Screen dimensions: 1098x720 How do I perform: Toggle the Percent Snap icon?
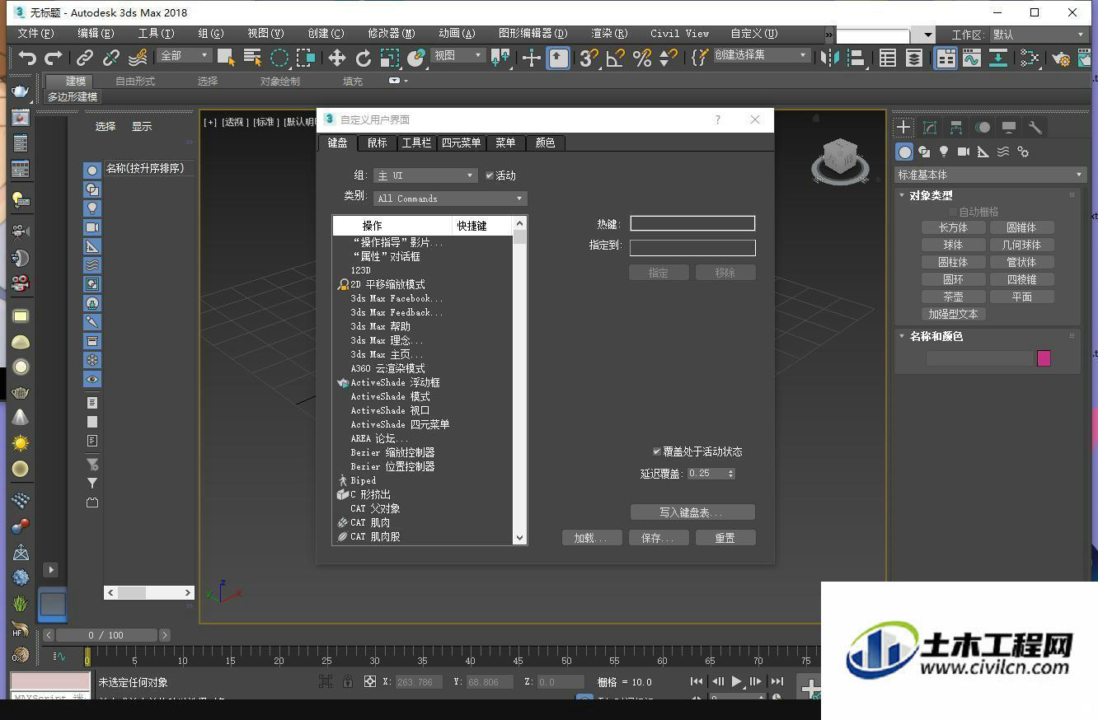[641, 58]
